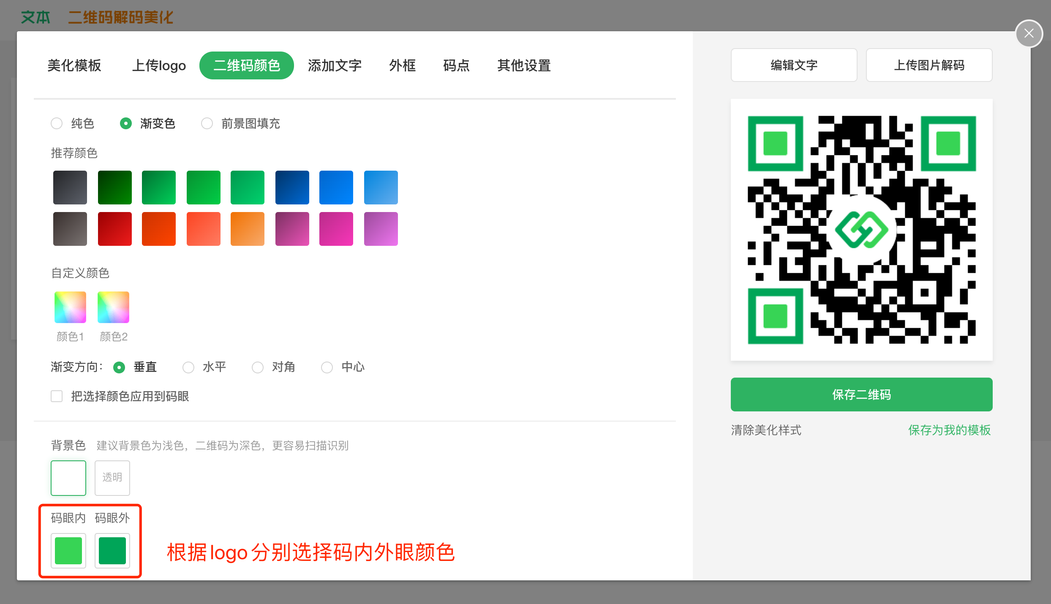The width and height of the screenshot is (1051, 604).
Task: Choose the fourth bright green gradient swatch
Action: point(204,188)
